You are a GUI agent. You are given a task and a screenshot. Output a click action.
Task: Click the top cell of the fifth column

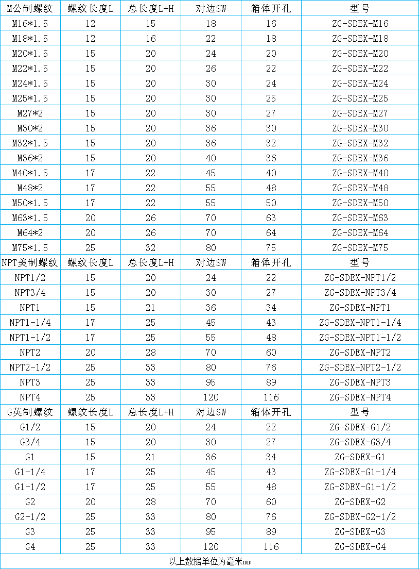click(271, 8)
